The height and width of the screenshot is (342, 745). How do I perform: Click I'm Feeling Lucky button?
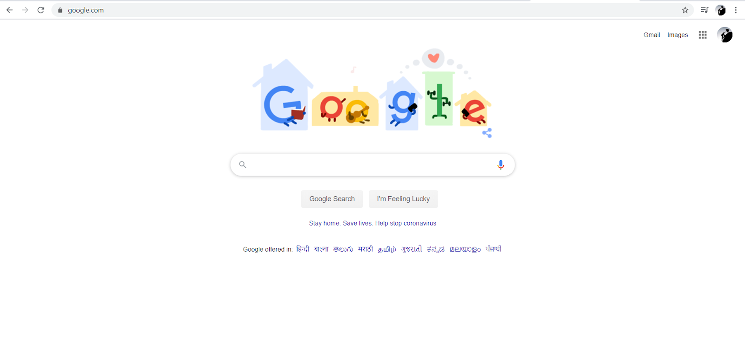pos(403,199)
